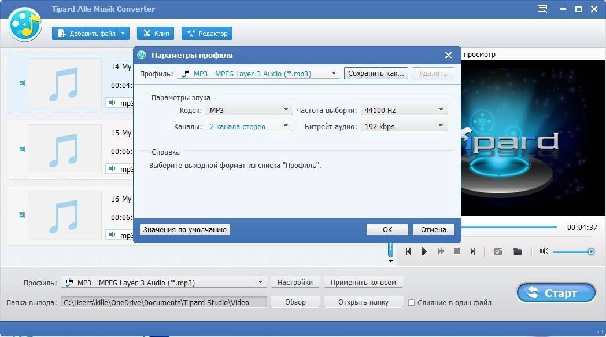Open the snapshot folder icon
The height and width of the screenshot is (337, 606).
click(x=517, y=251)
